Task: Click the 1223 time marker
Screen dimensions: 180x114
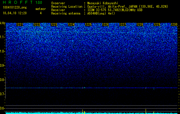Action: tap(54, 25)
